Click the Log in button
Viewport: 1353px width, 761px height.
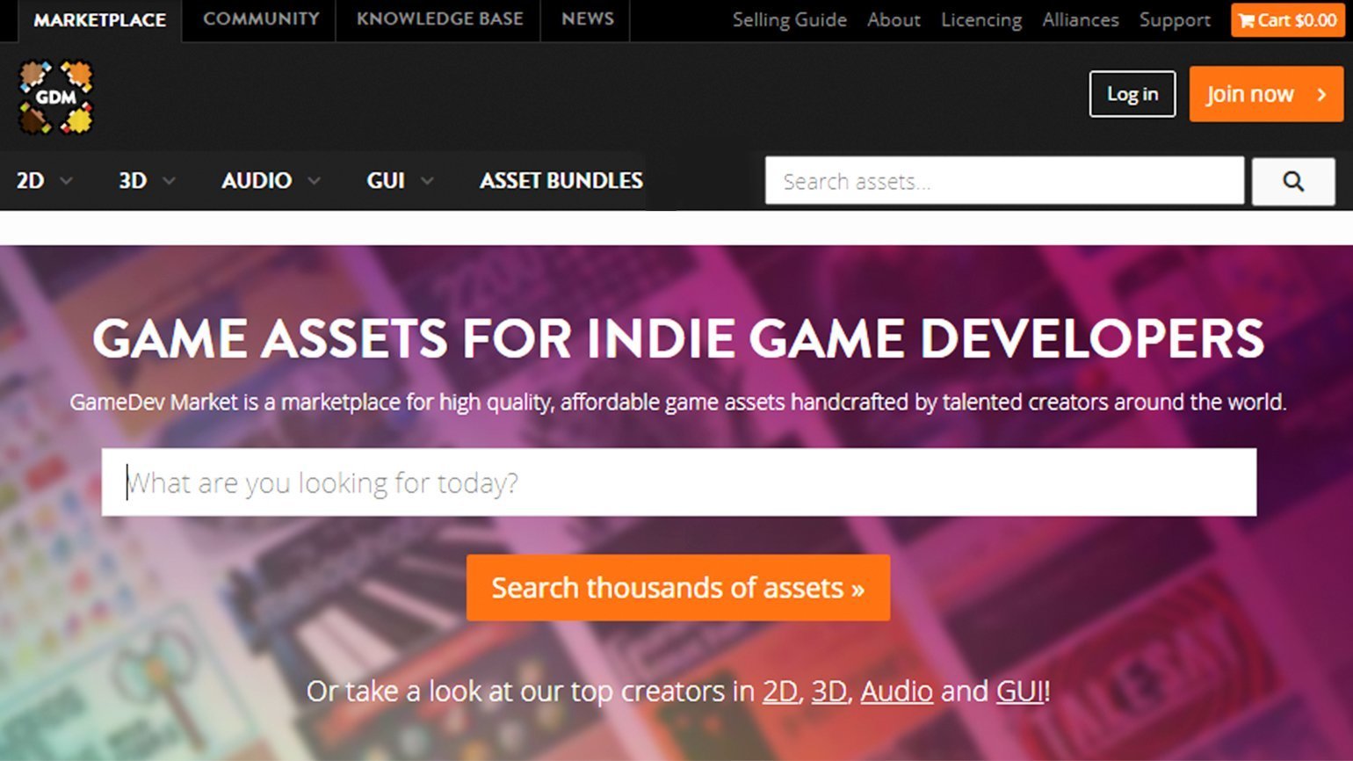pyautogui.click(x=1132, y=94)
